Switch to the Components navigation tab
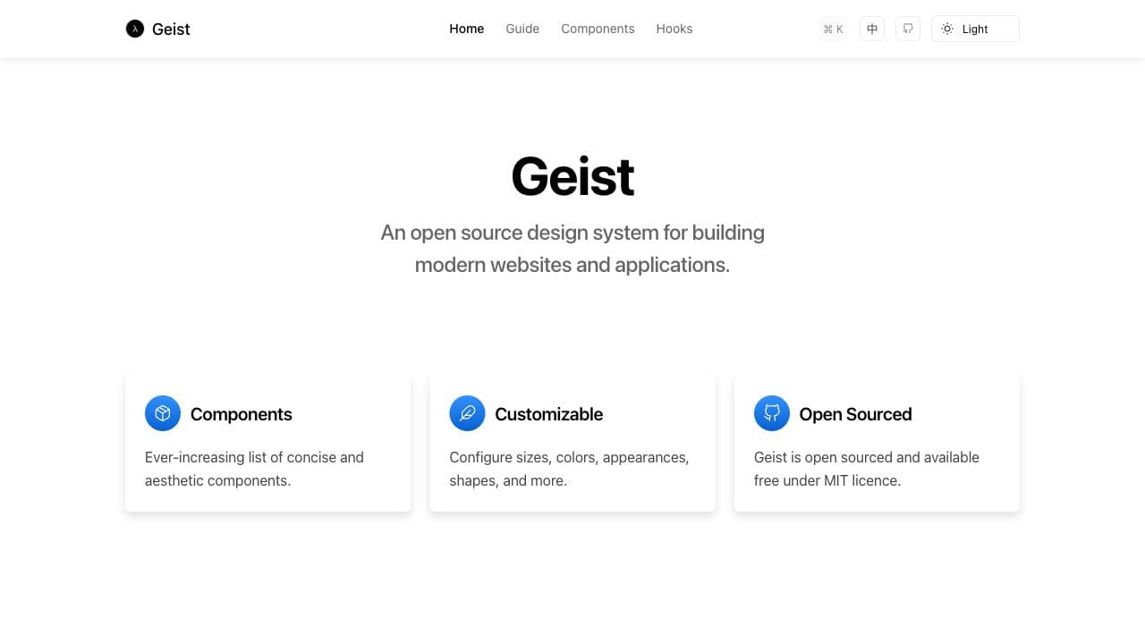The image size is (1145, 644). tap(598, 29)
